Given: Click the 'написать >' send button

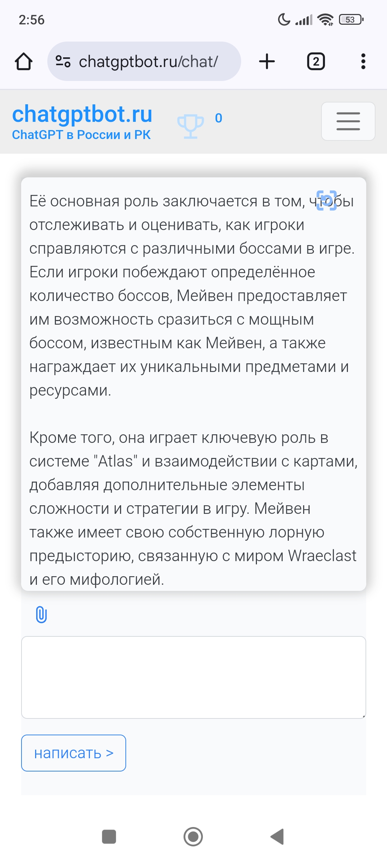Looking at the screenshot, I should click(73, 753).
